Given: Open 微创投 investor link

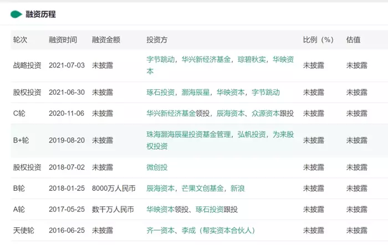Looking at the screenshot, I should click(157, 167).
